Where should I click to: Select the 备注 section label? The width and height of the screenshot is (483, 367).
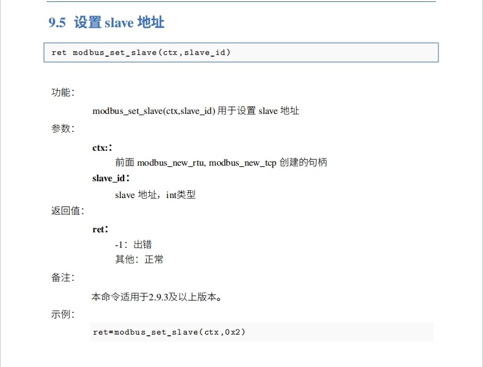[62, 278]
